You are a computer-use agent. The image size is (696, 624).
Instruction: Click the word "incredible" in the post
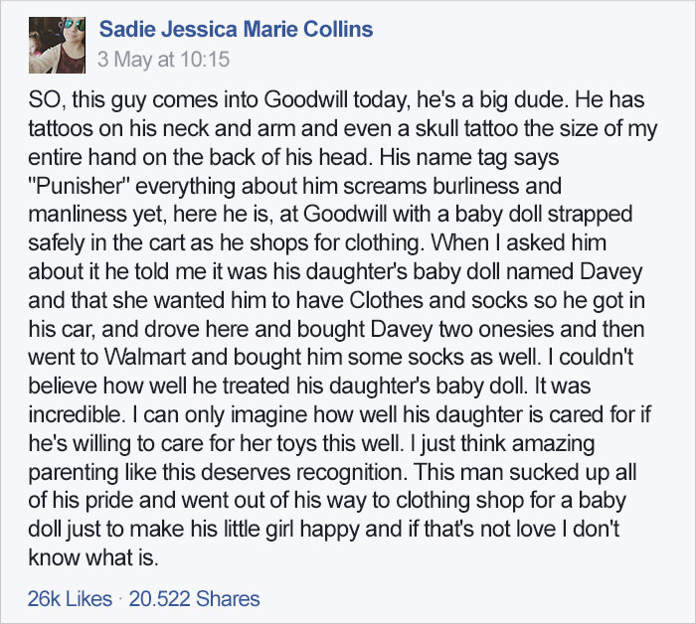click(x=75, y=414)
